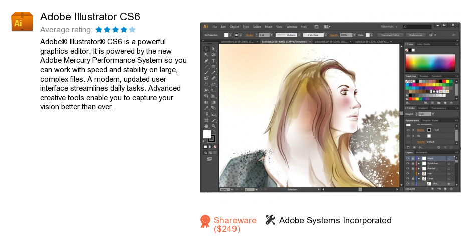This screenshot has width=471, height=247.
Task: Toggle Fill visibility in Appearance panel
Action: 408,136
